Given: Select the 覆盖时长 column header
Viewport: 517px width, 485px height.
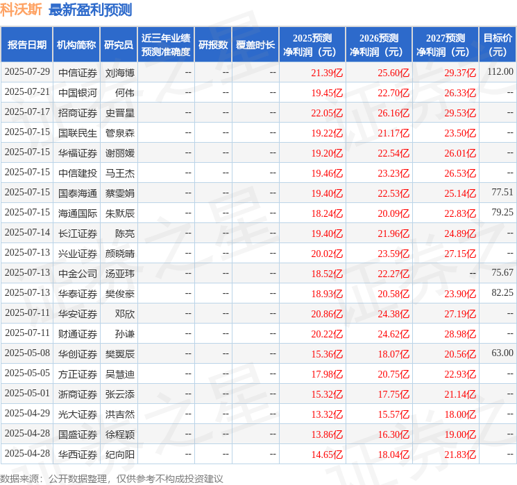Looking at the screenshot, I should [255, 45].
